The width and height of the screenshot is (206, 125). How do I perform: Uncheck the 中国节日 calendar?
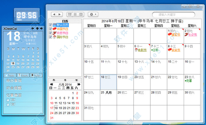point(50,29)
